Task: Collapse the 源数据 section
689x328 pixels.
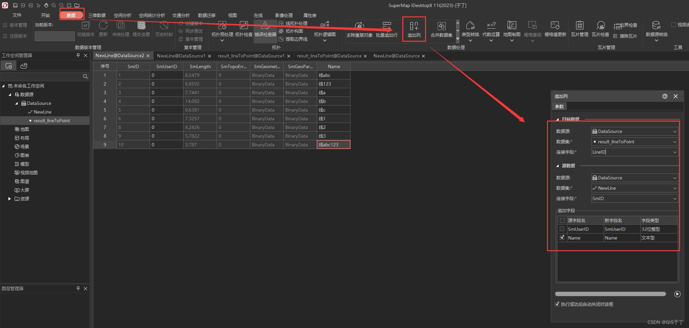Action: click(x=557, y=166)
